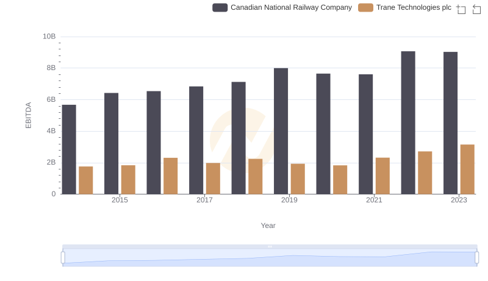Click Trane Technologies bar for 2021

[382, 176]
